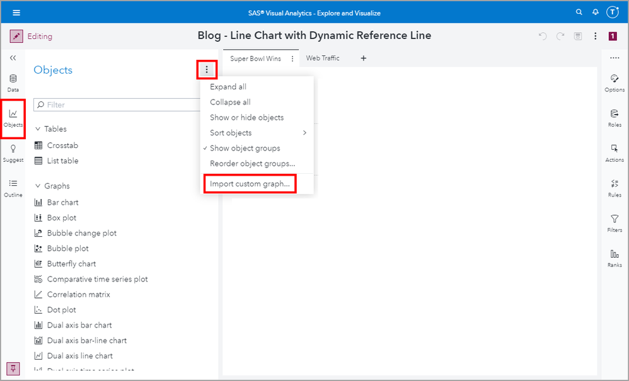Collapse the Graphs group
Viewport: 629px width, 381px height.
[38, 186]
